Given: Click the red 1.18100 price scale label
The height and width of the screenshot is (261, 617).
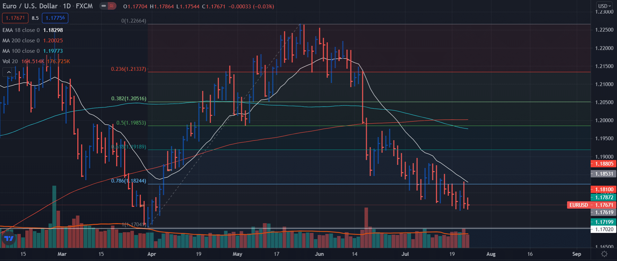Looking at the screenshot, I should pyautogui.click(x=603, y=190).
